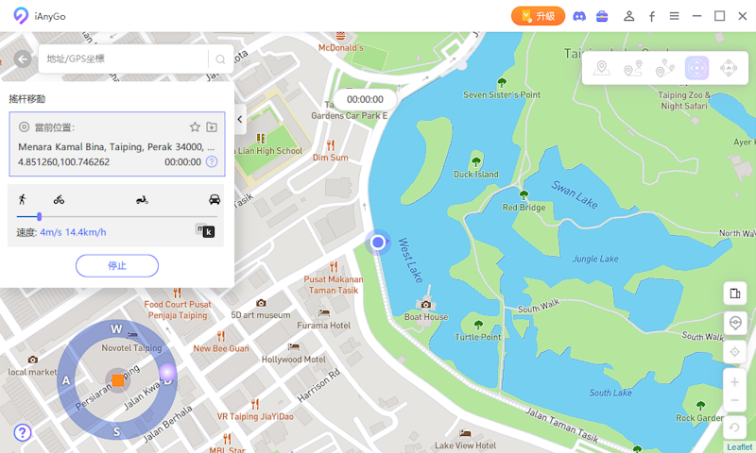Click the 5D art museum camera marker
756x453 pixels.
(261, 303)
